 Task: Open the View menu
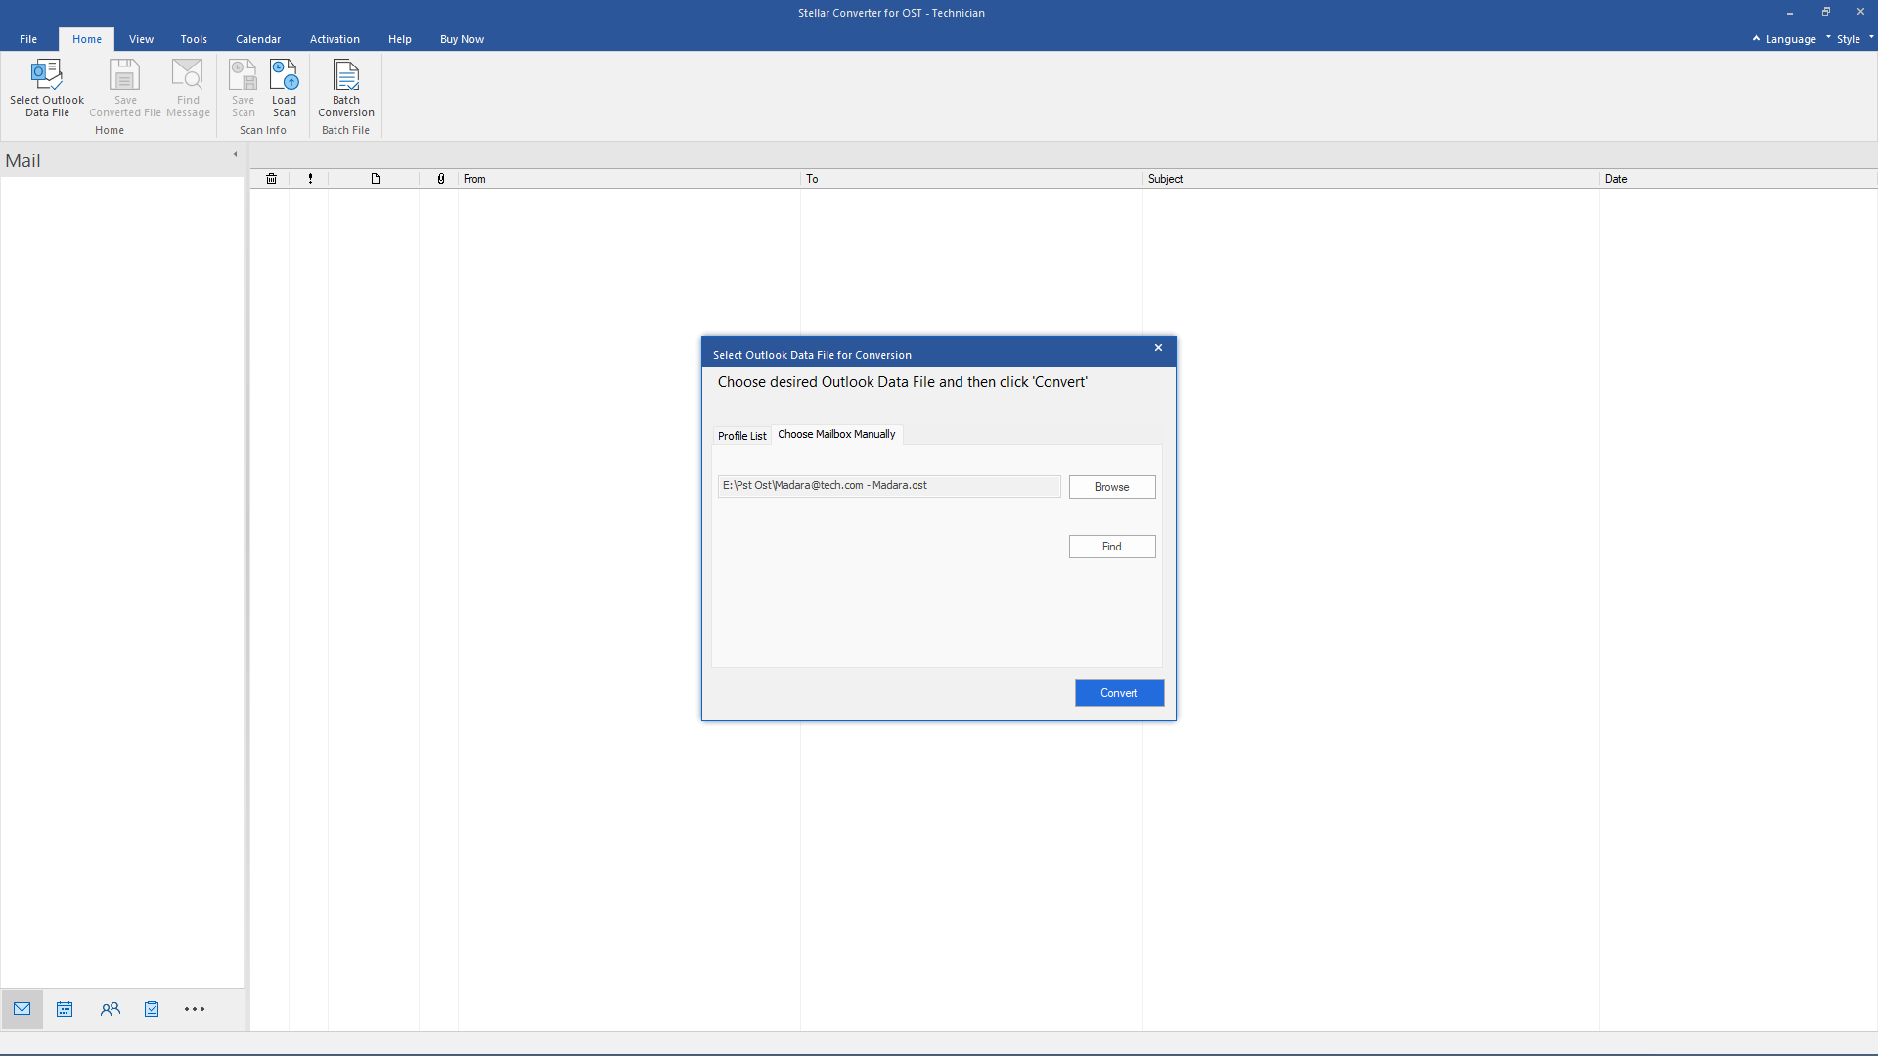click(139, 39)
